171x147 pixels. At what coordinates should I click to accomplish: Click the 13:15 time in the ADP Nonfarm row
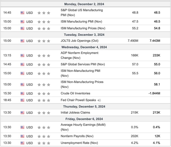coord(7,55)
